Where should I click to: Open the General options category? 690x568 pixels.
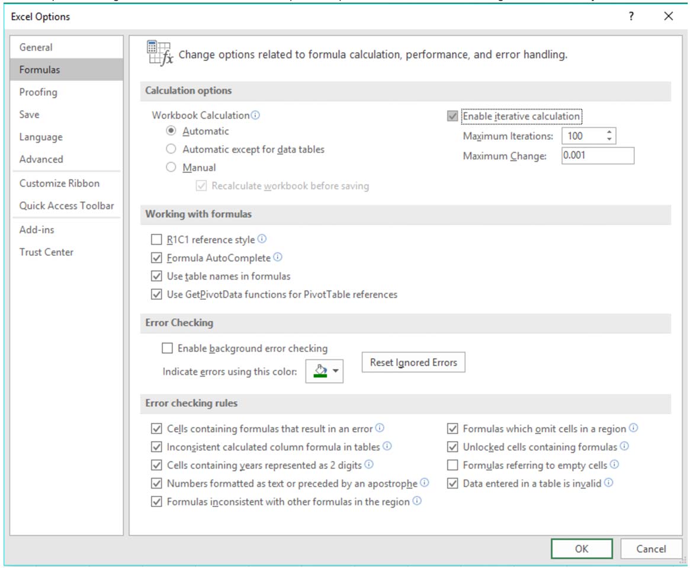(66, 47)
